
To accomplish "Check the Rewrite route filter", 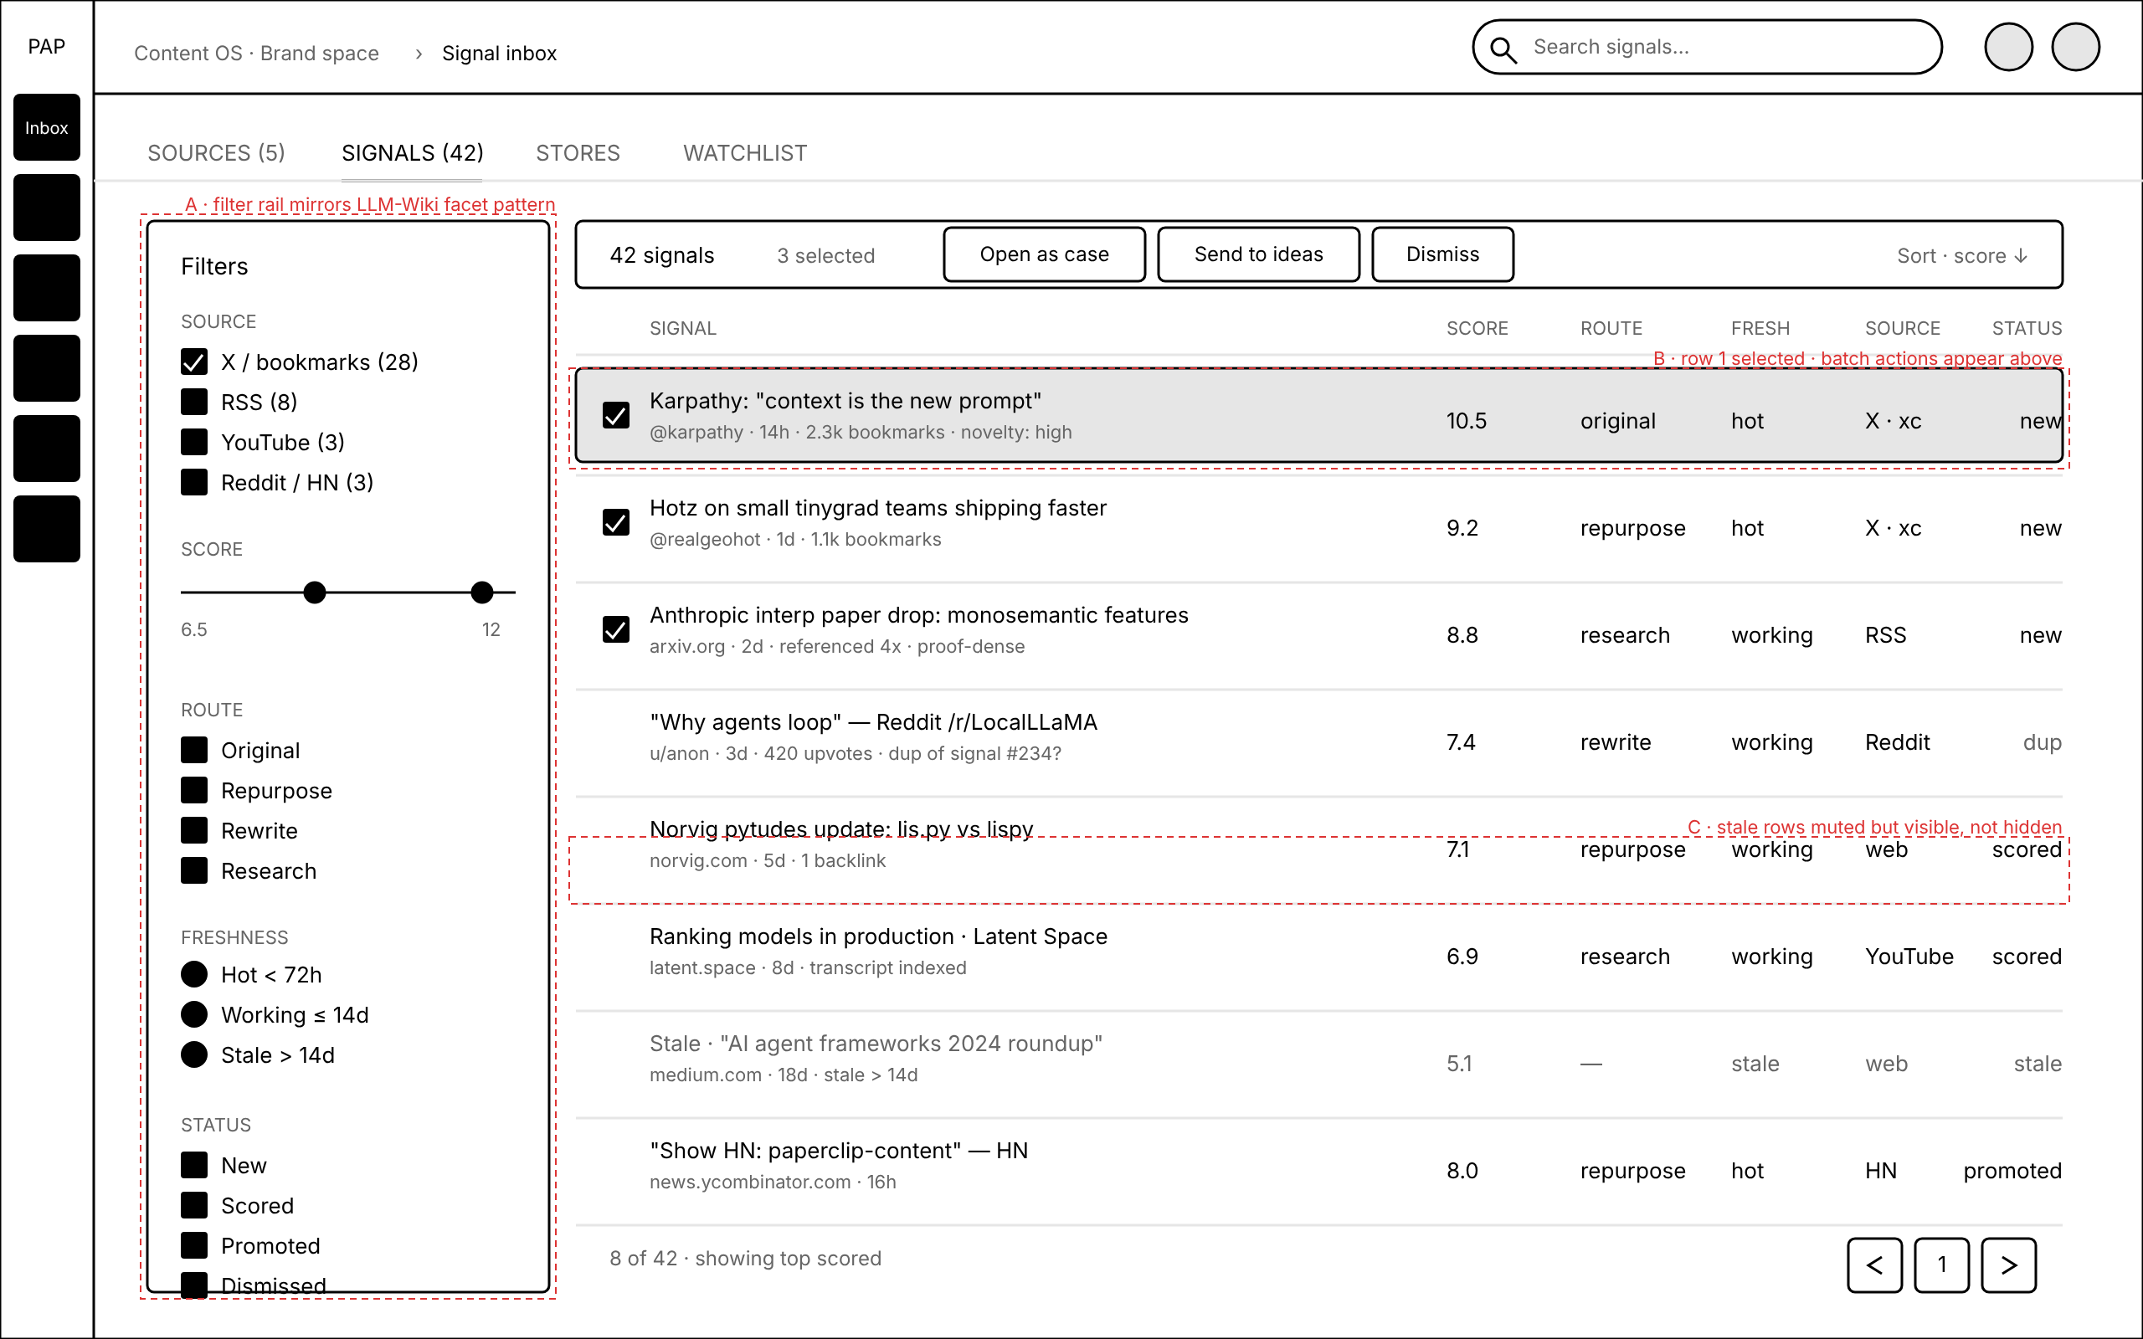I will 194,831.
